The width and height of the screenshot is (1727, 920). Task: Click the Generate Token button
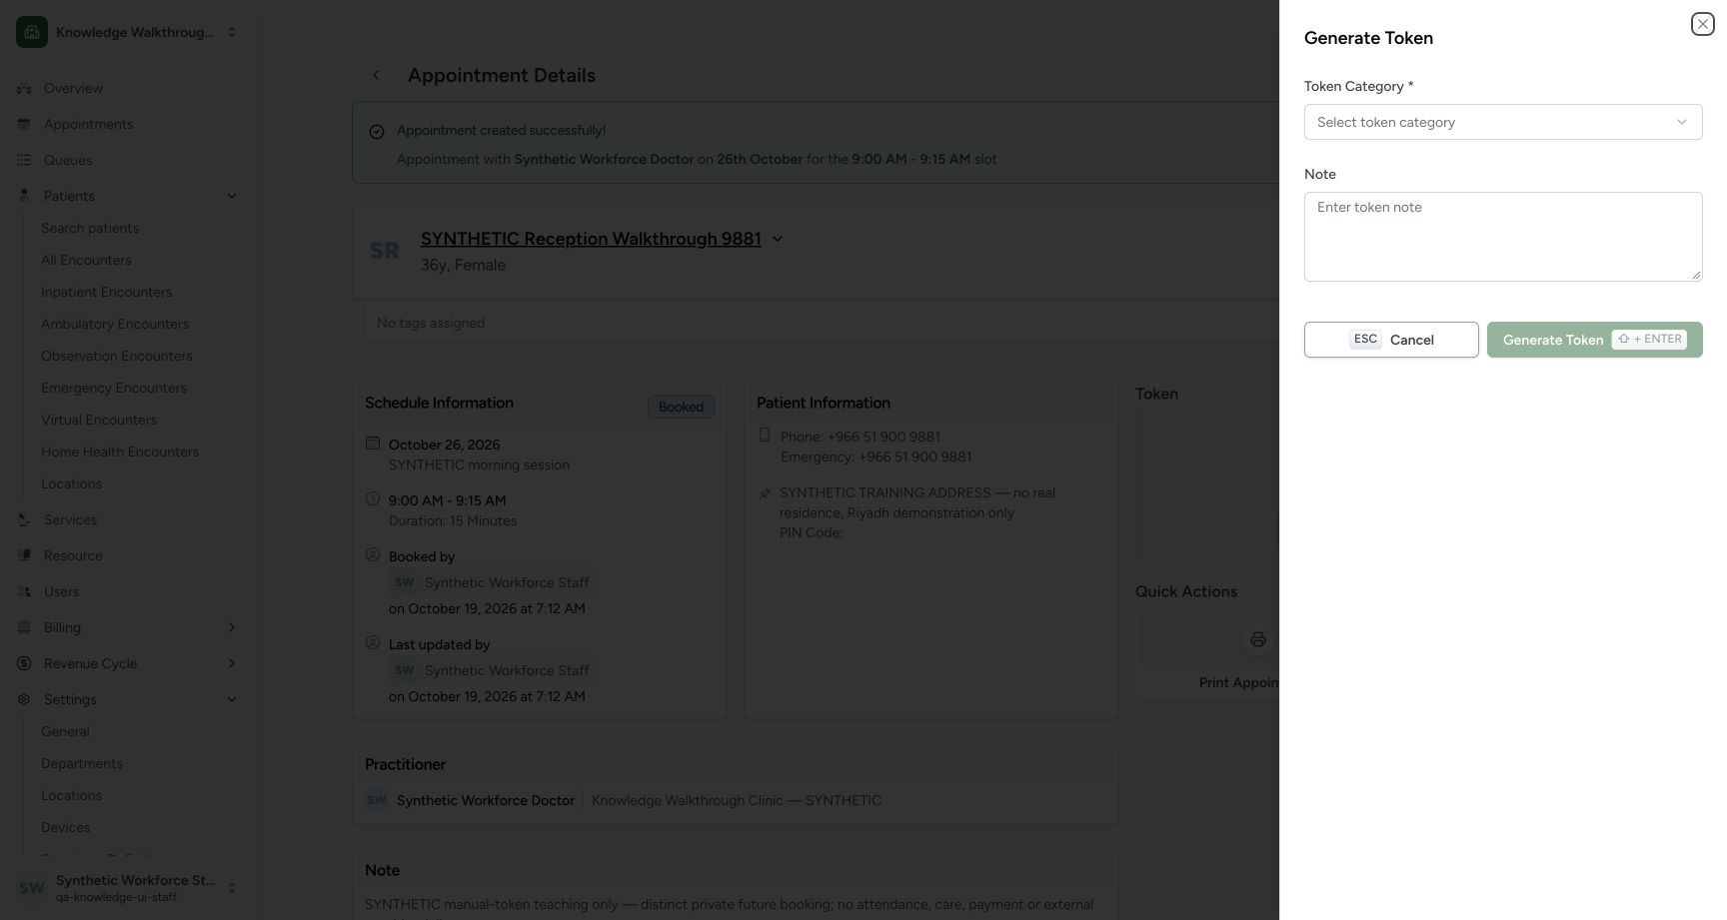(x=1594, y=340)
